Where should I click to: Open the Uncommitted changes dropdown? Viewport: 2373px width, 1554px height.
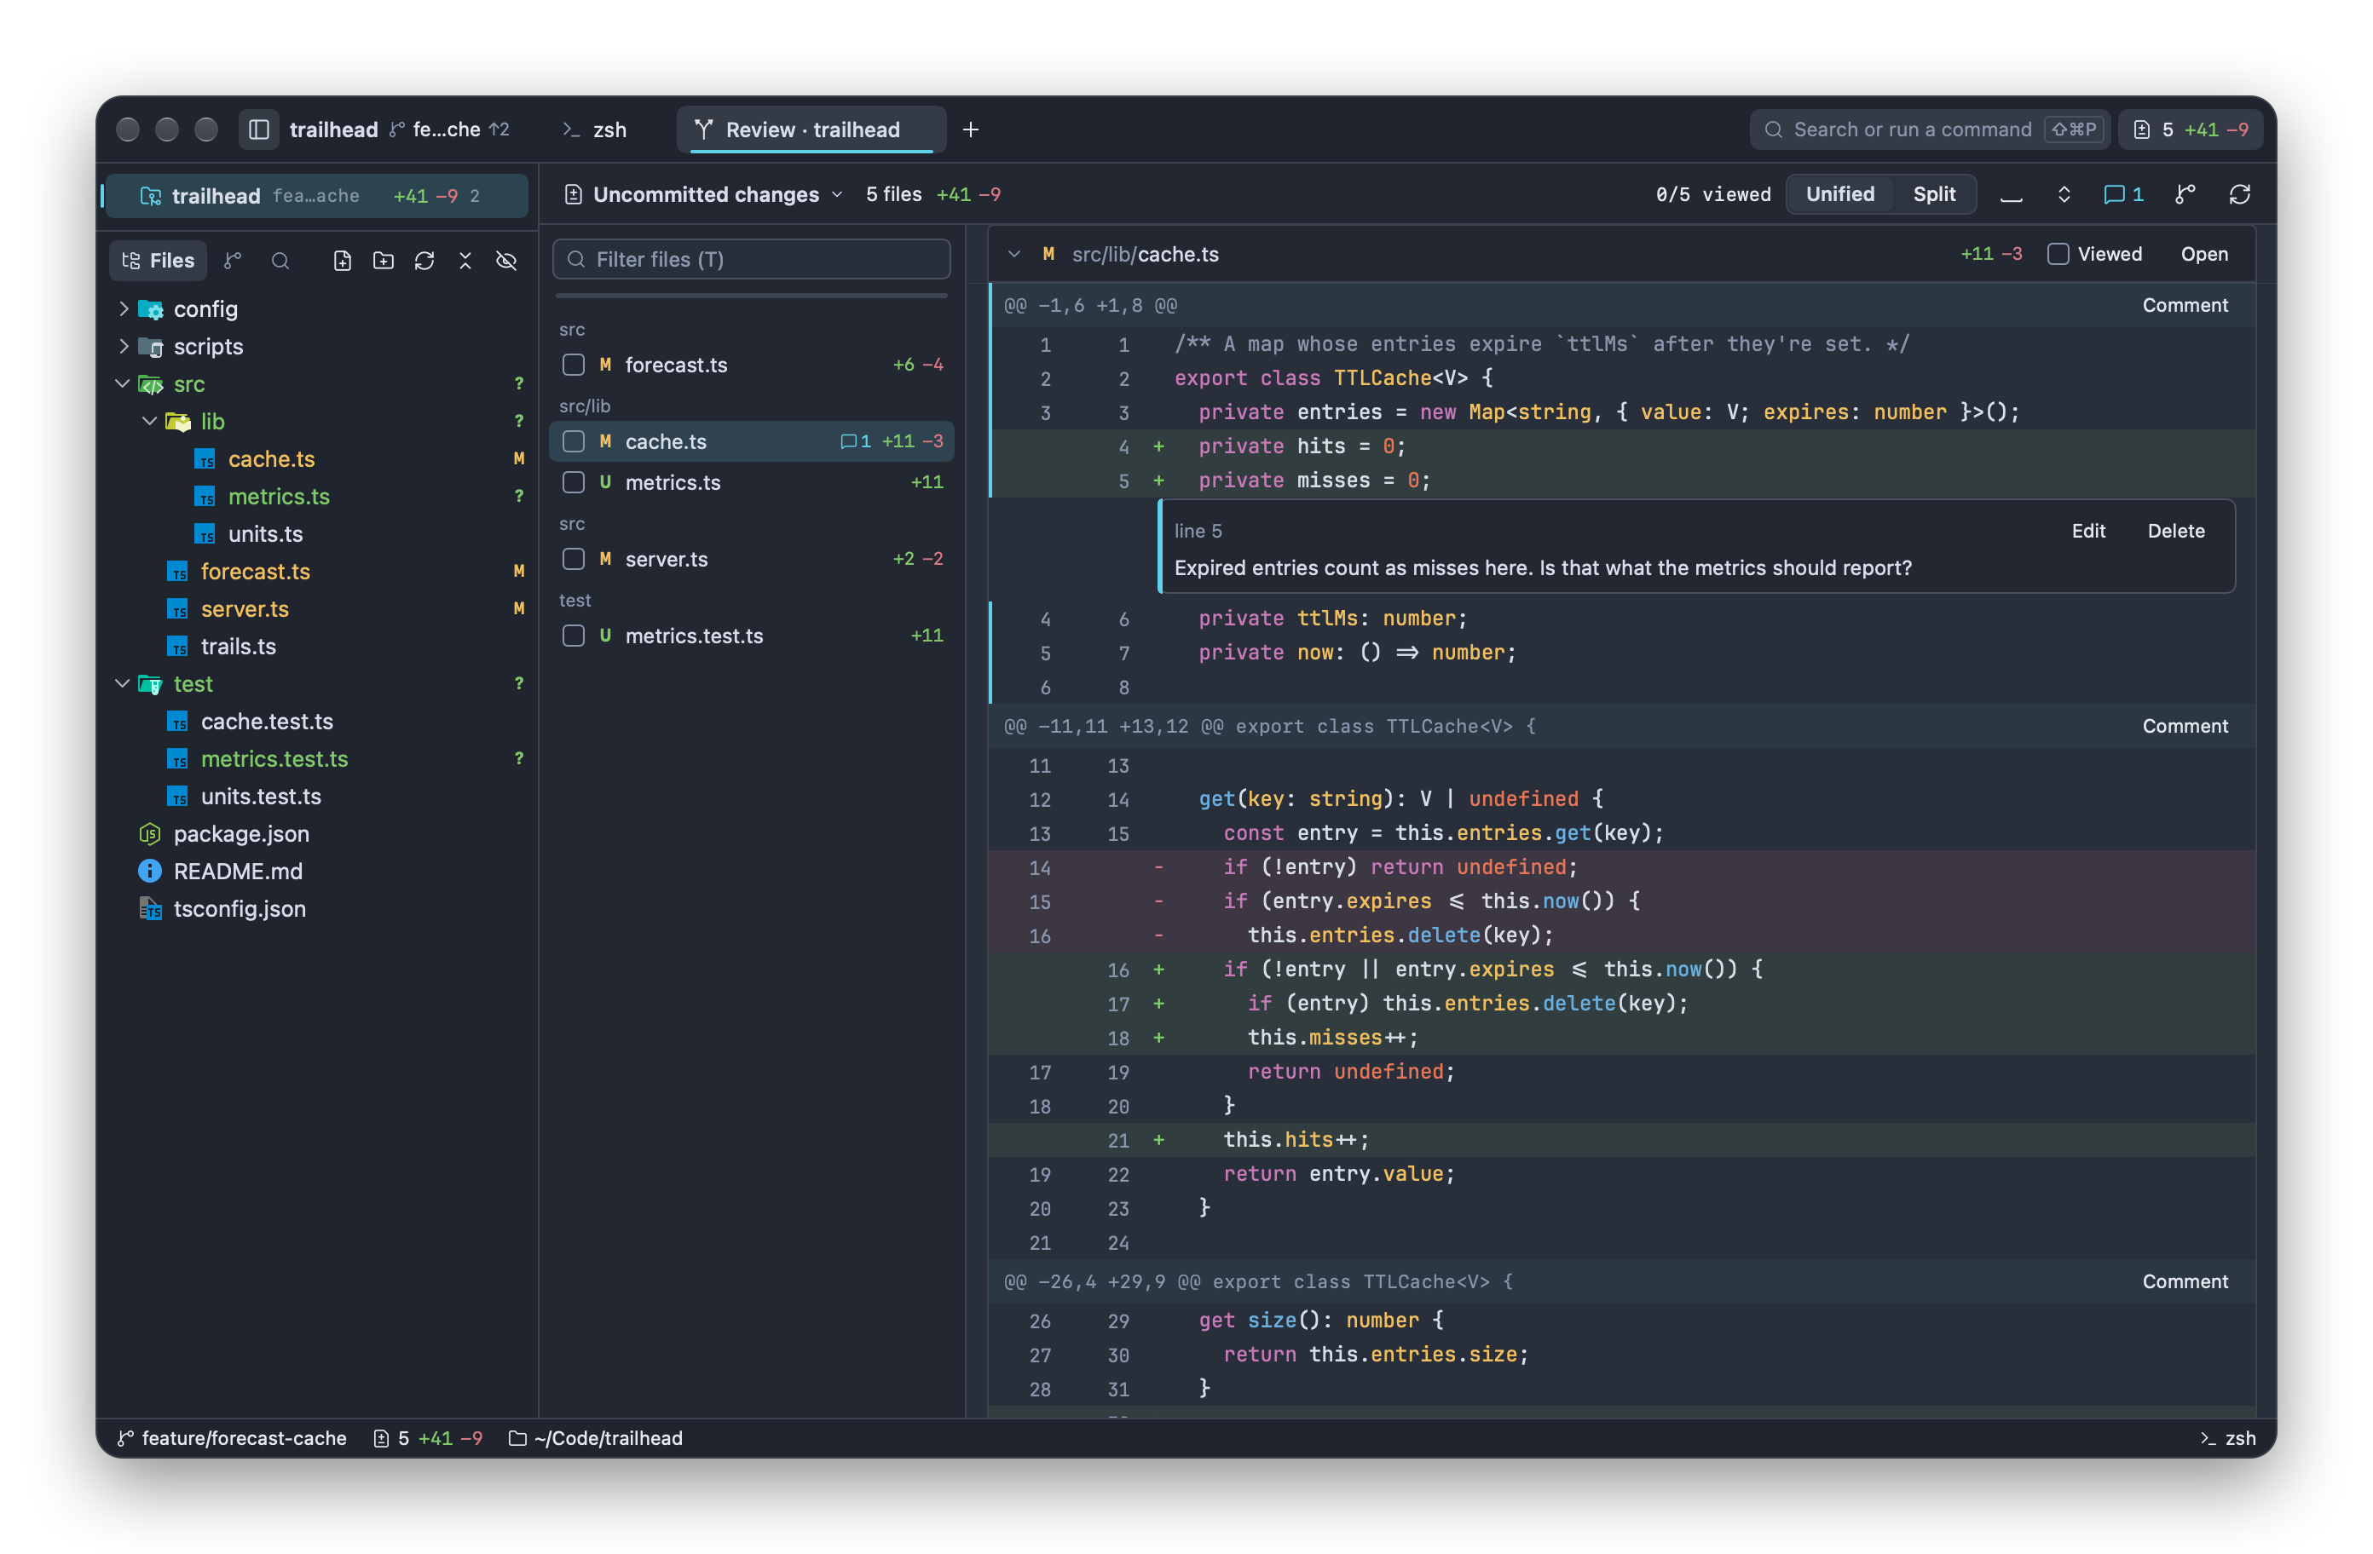click(x=704, y=194)
